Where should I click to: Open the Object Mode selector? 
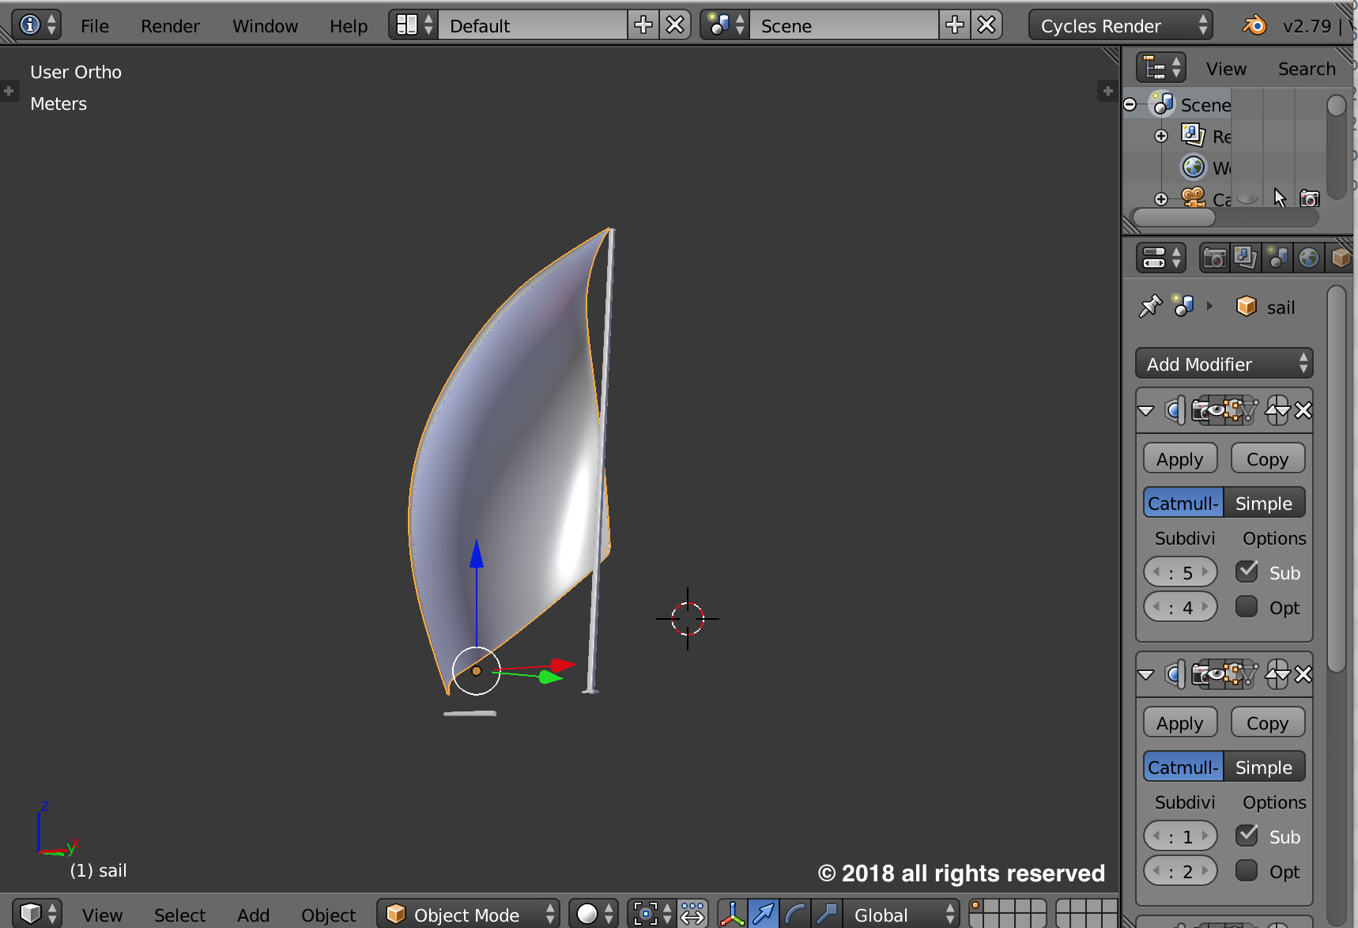tap(468, 915)
